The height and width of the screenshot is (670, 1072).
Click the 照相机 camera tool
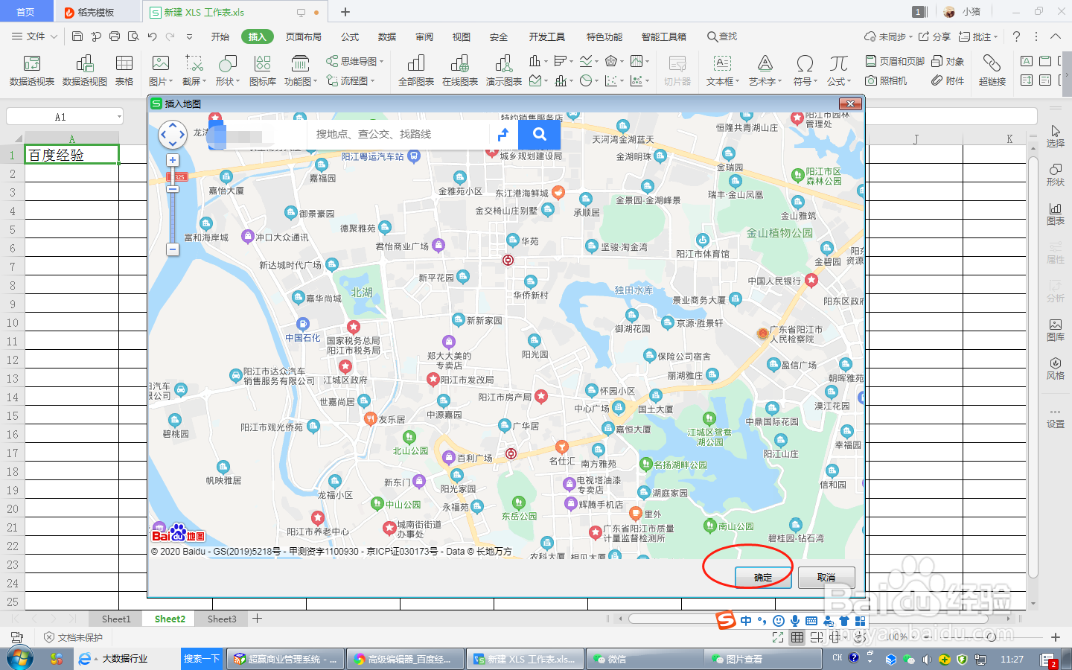coord(886,80)
